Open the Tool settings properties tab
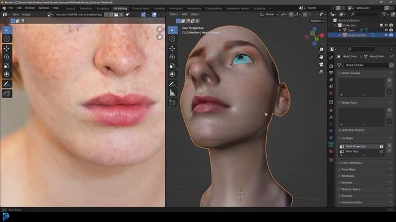This screenshot has height=222, width=396. coord(331,57)
